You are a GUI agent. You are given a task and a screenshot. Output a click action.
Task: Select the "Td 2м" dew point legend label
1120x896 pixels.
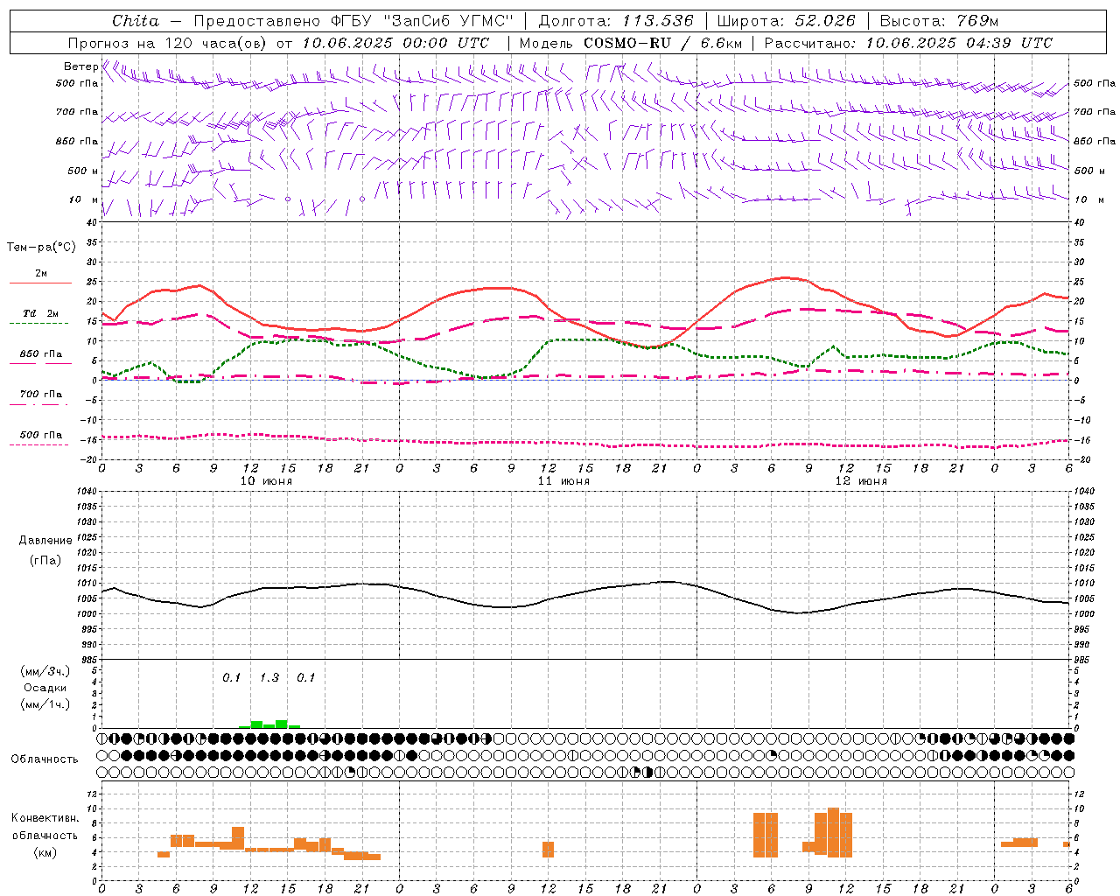click(40, 313)
